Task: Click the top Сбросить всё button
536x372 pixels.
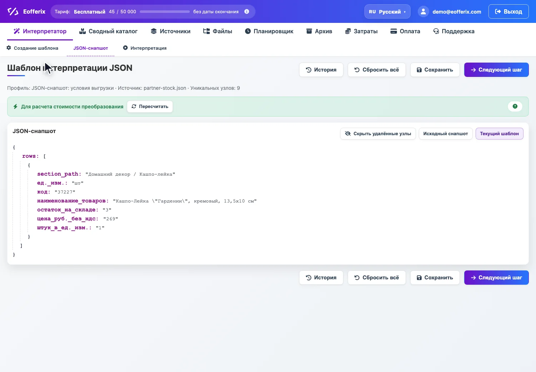Action: [x=377, y=70]
